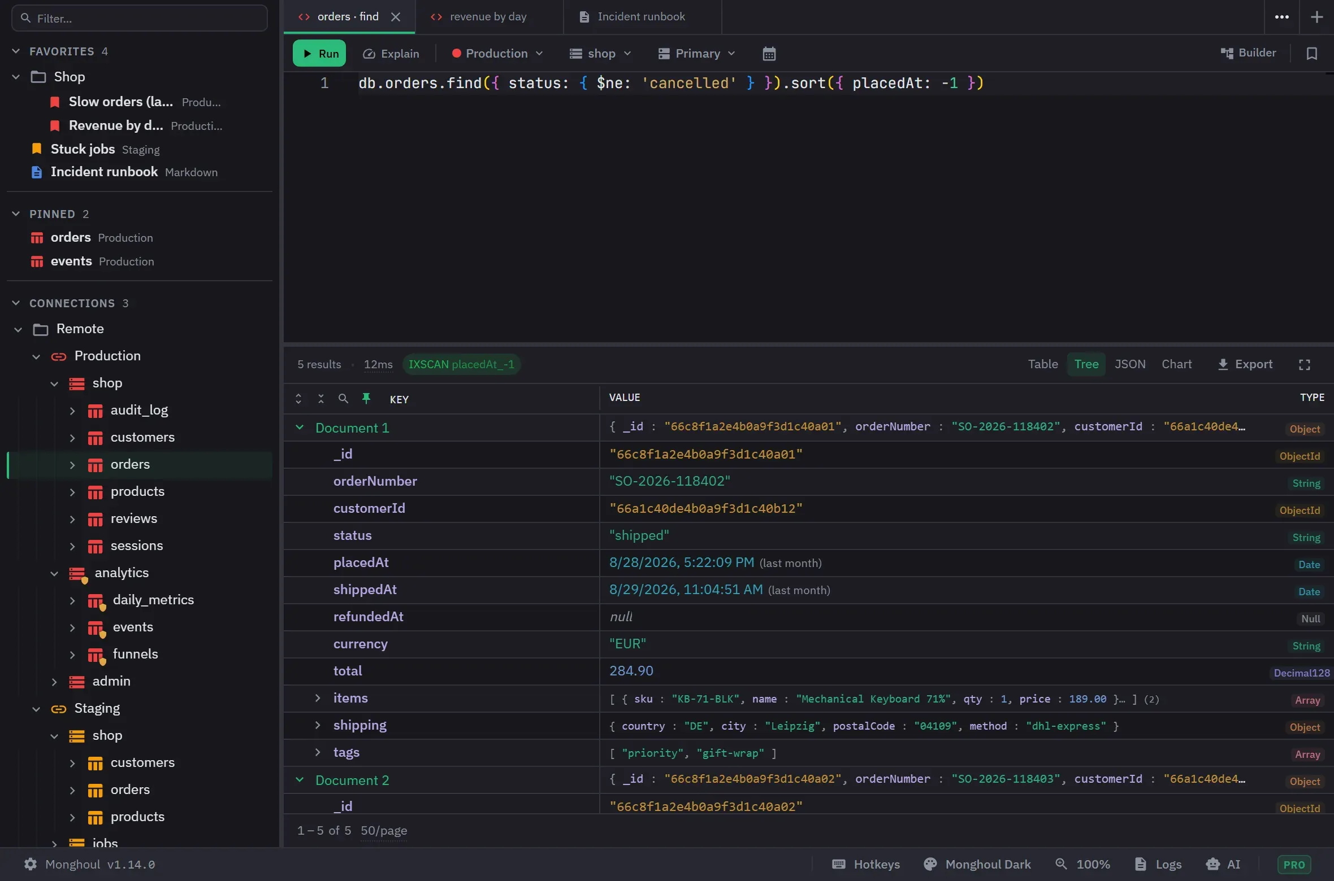The image size is (1334, 881).
Task: Open the shop database dropdown
Action: (600, 54)
